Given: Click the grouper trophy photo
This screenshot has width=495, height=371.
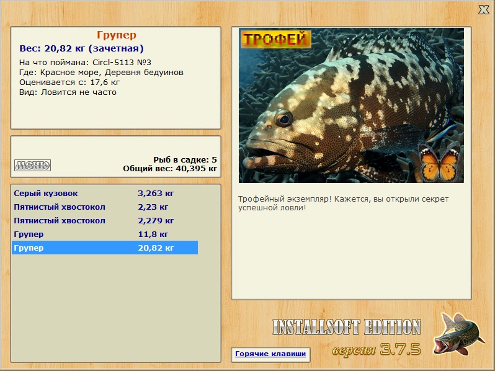Looking at the screenshot, I should click(351, 105).
